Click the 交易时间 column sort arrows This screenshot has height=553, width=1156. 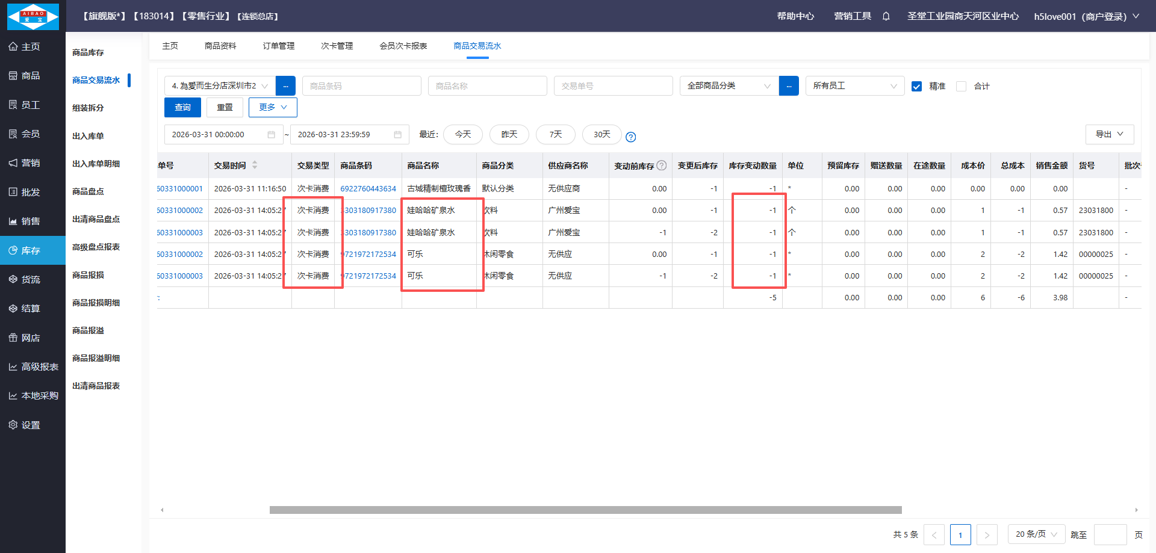click(255, 165)
